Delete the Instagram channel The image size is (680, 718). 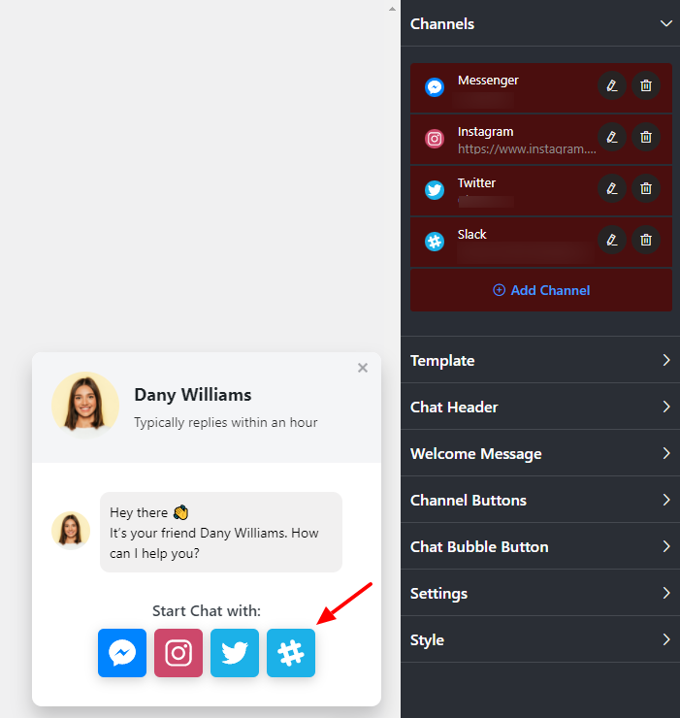point(646,137)
